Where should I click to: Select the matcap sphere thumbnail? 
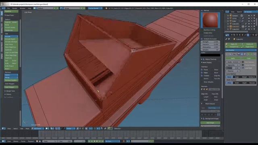210,20
